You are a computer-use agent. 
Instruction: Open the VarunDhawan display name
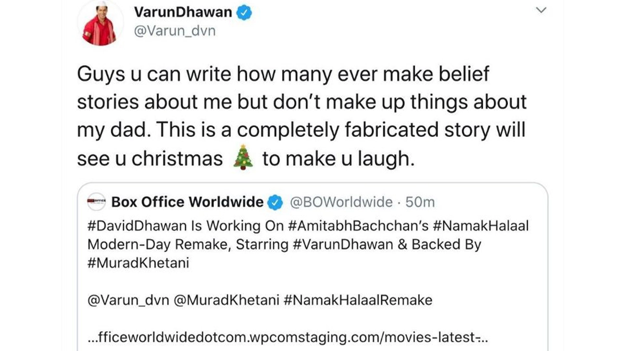pos(182,12)
